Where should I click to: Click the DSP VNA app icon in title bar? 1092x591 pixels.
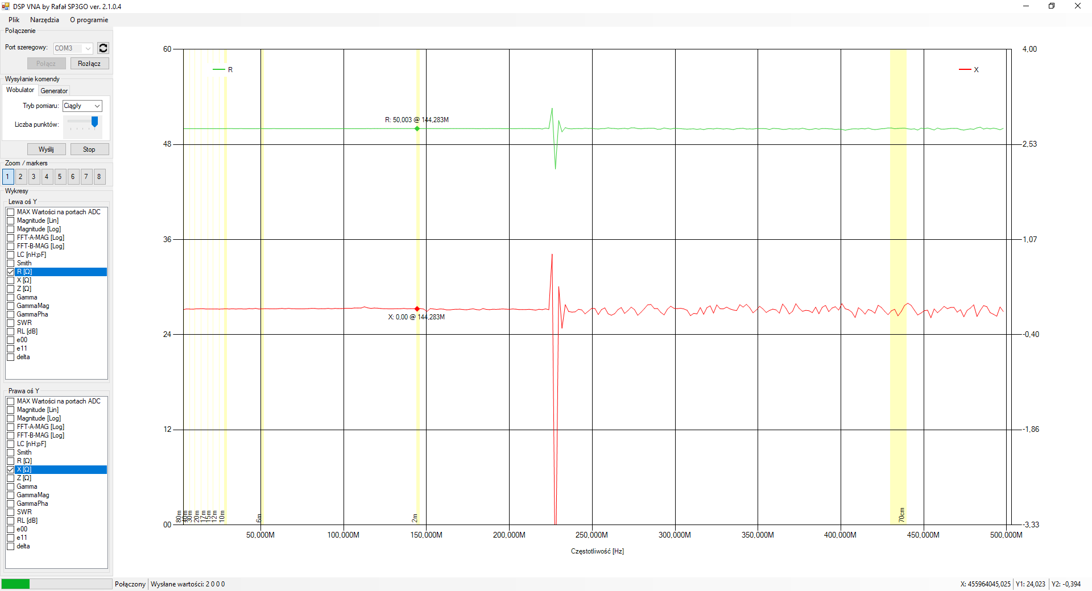tap(6, 6)
